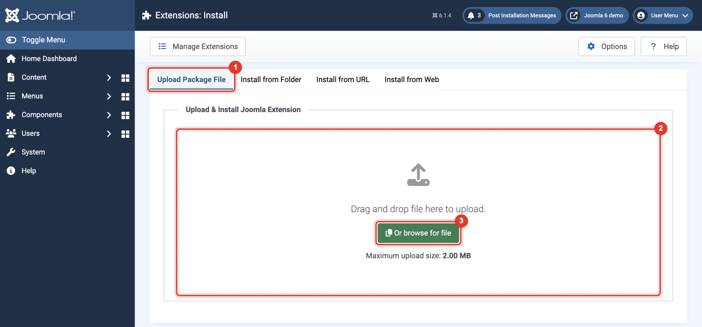Click the Toggle Menu label
The image size is (702, 327).
[43, 40]
